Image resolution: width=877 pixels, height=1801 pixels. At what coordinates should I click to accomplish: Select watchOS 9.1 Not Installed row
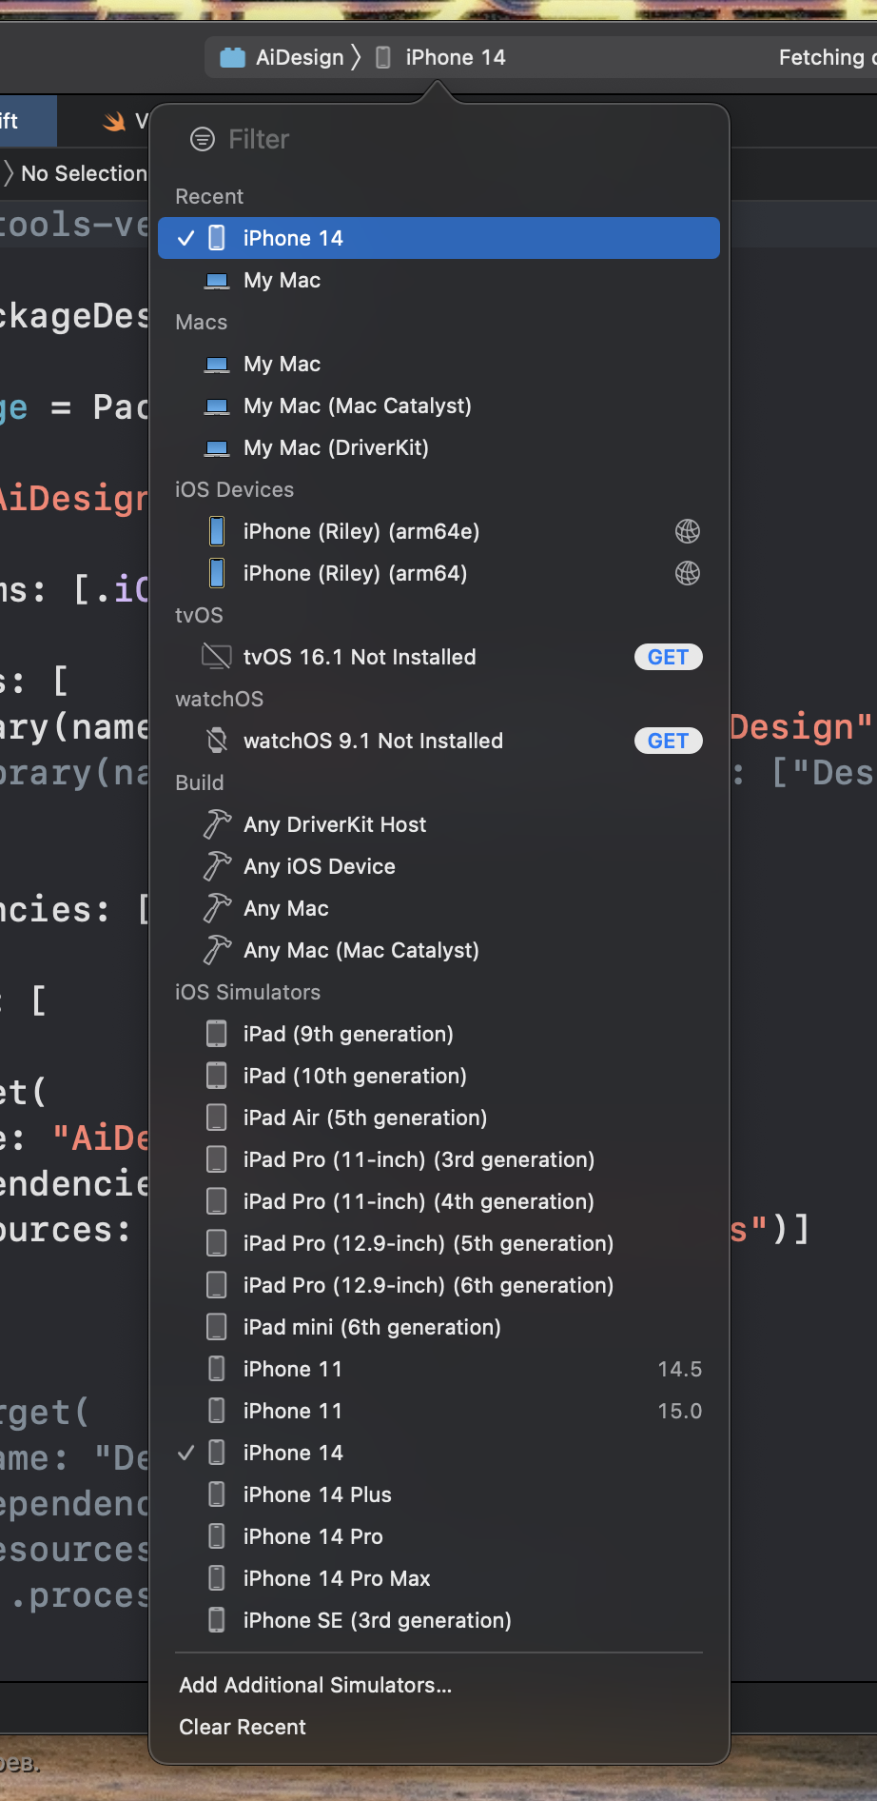click(x=438, y=741)
